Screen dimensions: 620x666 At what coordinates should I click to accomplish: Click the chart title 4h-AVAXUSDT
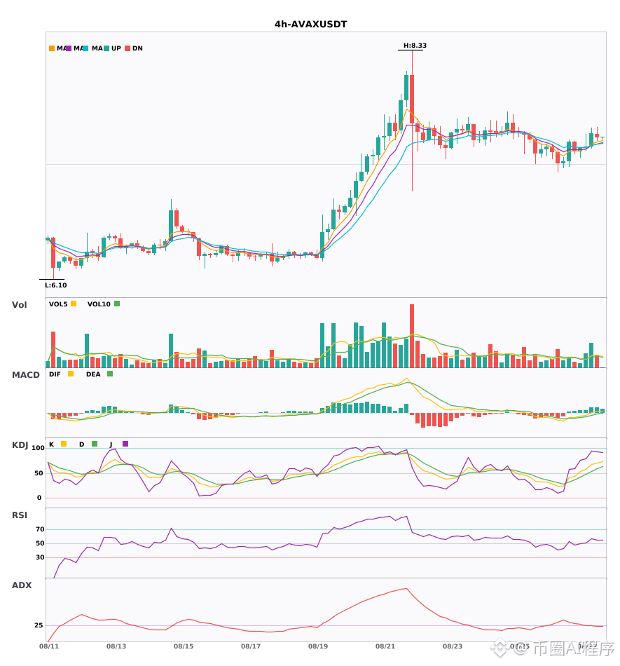tap(310, 25)
